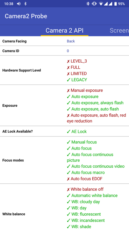This screenshot has height=230, width=129.
Task: Tap the Auto exposure, always flash entry
Action: click(x=95, y=103)
